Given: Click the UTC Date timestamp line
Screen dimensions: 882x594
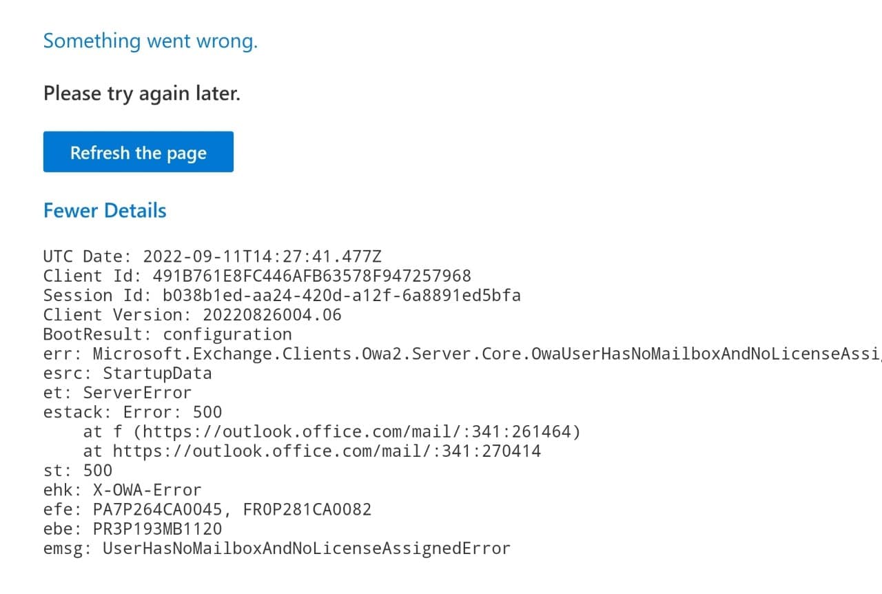Looking at the screenshot, I should pos(212,257).
